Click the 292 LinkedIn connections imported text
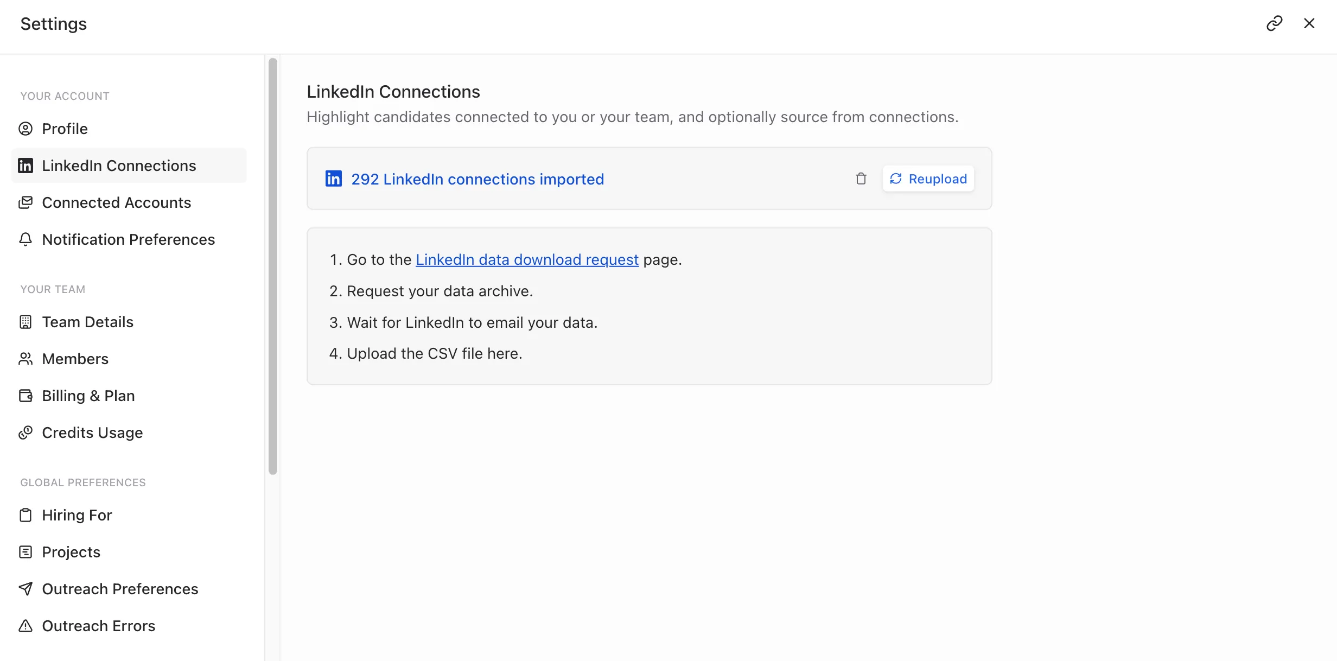This screenshot has height=661, width=1337. click(x=477, y=179)
